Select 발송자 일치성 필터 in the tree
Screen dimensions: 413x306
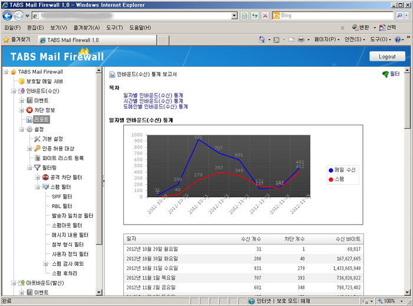[73, 216]
